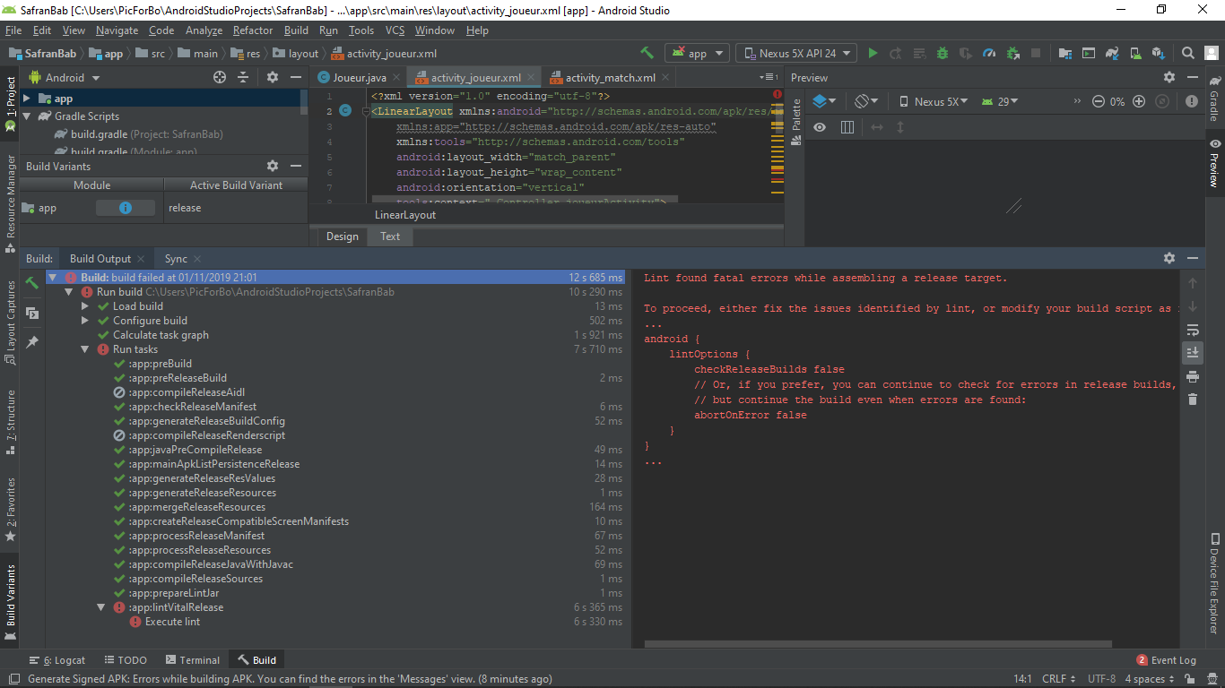Open Nexus 5X preview device dropdown
This screenshot has height=688, width=1225.
click(x=933, y=101)
